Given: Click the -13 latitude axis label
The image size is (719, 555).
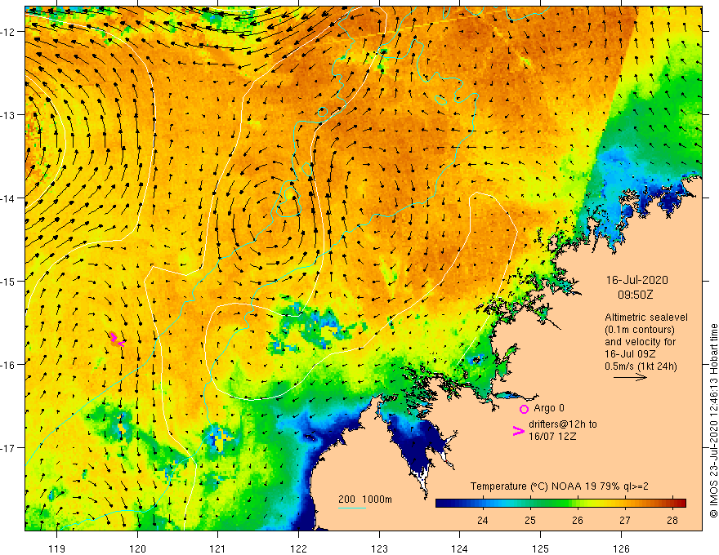Looking at the screenshot, I should [x=9, y=115].
